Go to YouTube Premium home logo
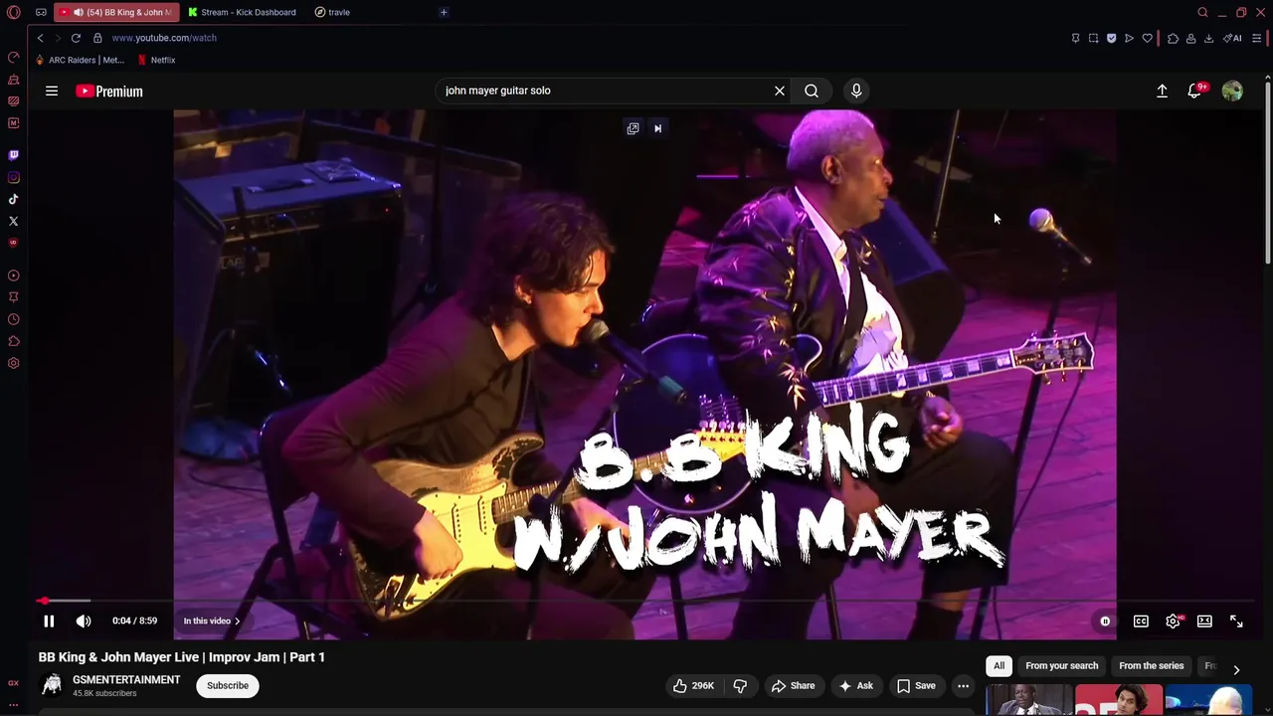The width and height of the screenshot is (1273, 716). [109, 90]
